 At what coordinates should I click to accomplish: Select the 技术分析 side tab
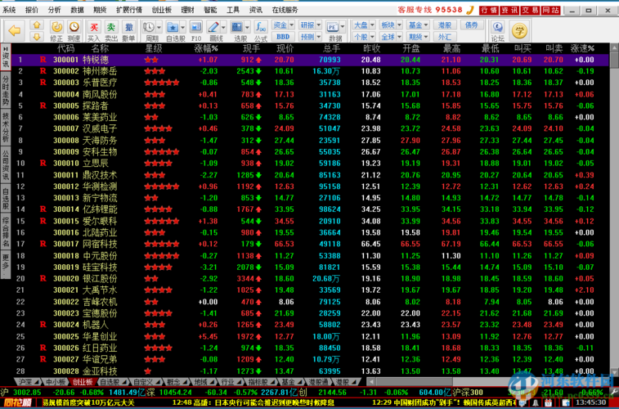[x=6, y=128]
